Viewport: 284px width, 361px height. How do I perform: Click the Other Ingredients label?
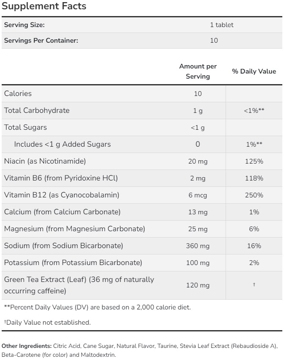tap(27, 346)
